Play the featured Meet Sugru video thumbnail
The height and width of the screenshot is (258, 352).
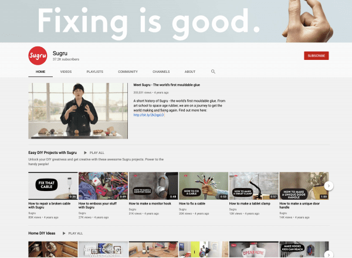(78, 110)
